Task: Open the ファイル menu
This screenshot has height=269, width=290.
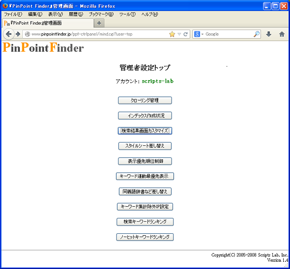Action: pyautogui.click(x=13, y=14)
